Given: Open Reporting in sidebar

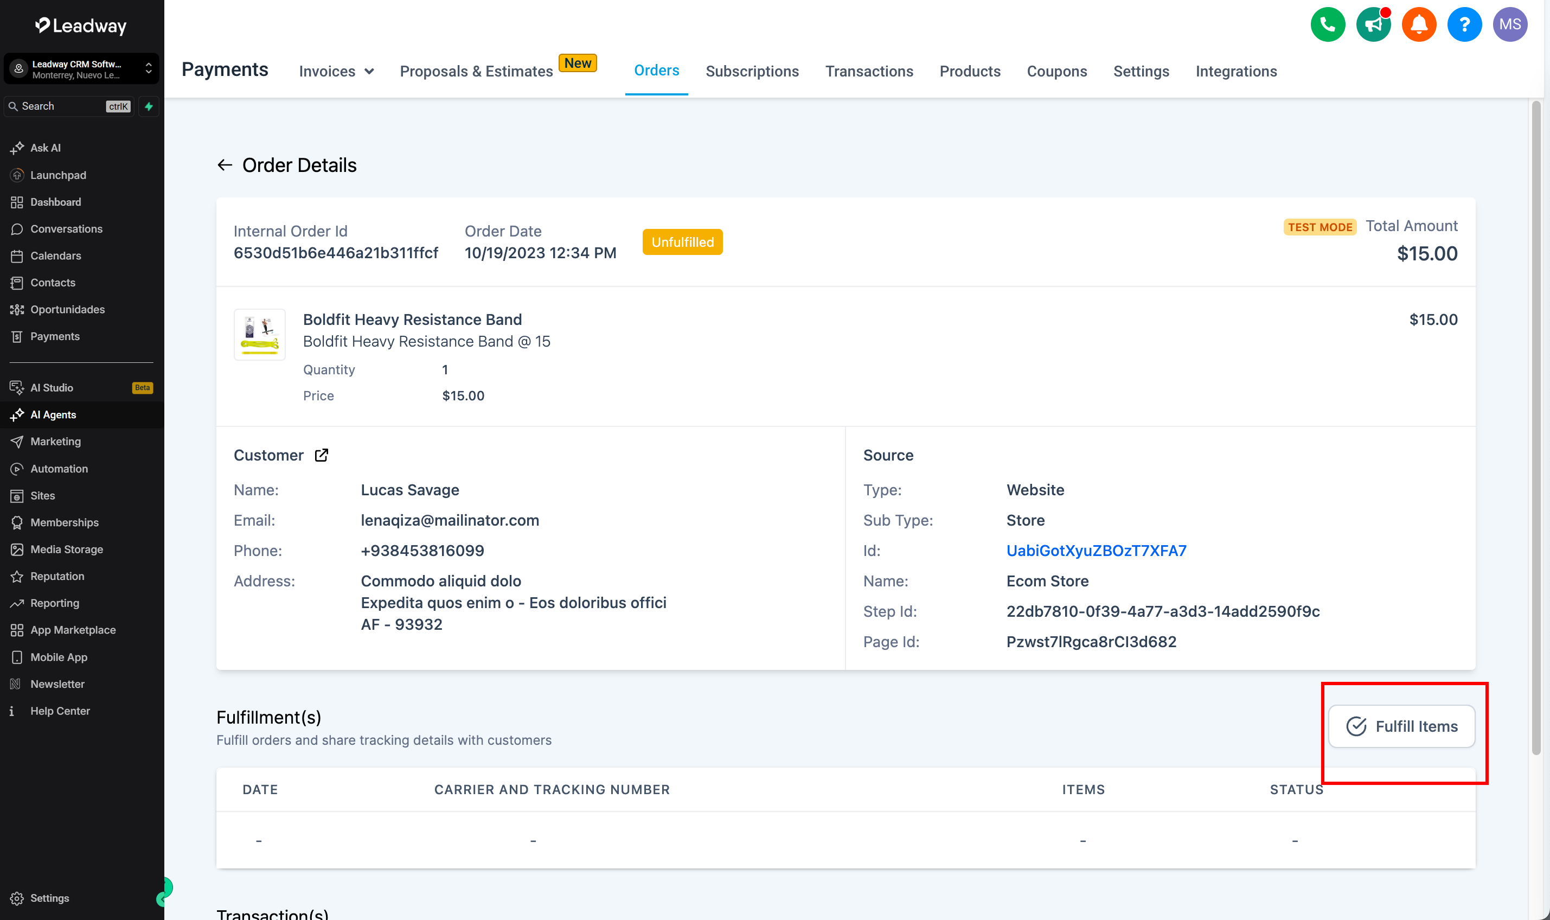Looking at the screenshot, I should 82,603.
